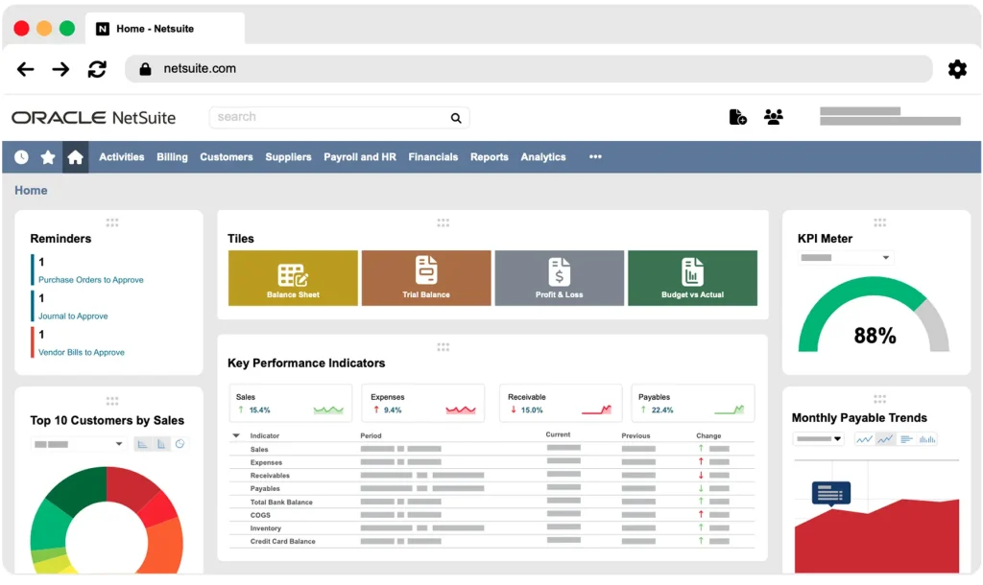Expand more menu items via ellipsis
The width and height of the screenshot is (983, 585).
[x=595, y=157]
